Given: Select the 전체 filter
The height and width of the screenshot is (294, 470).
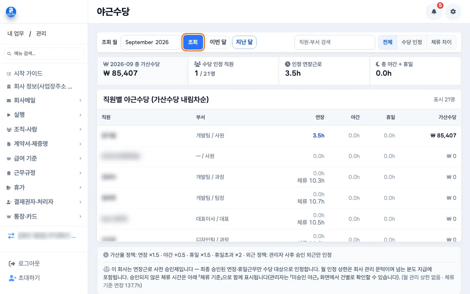Looking at the screenshot, I should pos(388,42).
